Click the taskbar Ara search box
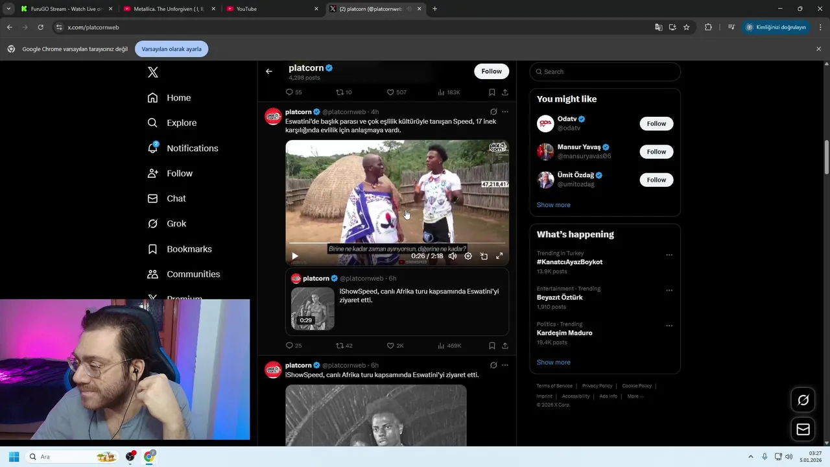Image resolution: width=830 pixels, height=467 pixels. [73, 457]
